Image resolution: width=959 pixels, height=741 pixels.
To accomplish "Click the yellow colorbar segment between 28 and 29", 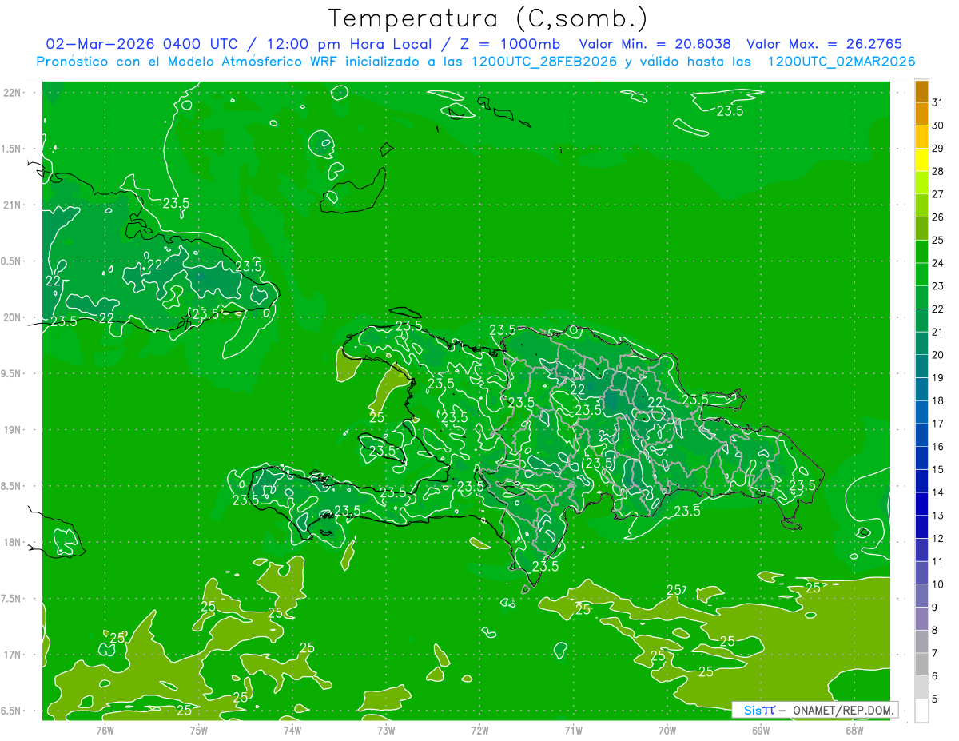I will tap(921, 160).
